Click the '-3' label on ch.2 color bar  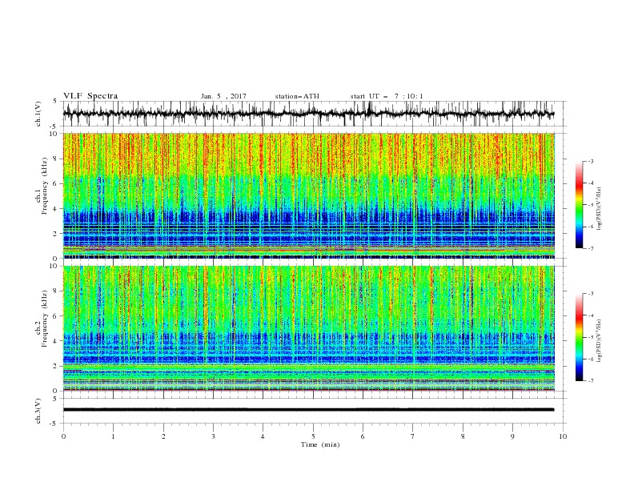(591, 294)
